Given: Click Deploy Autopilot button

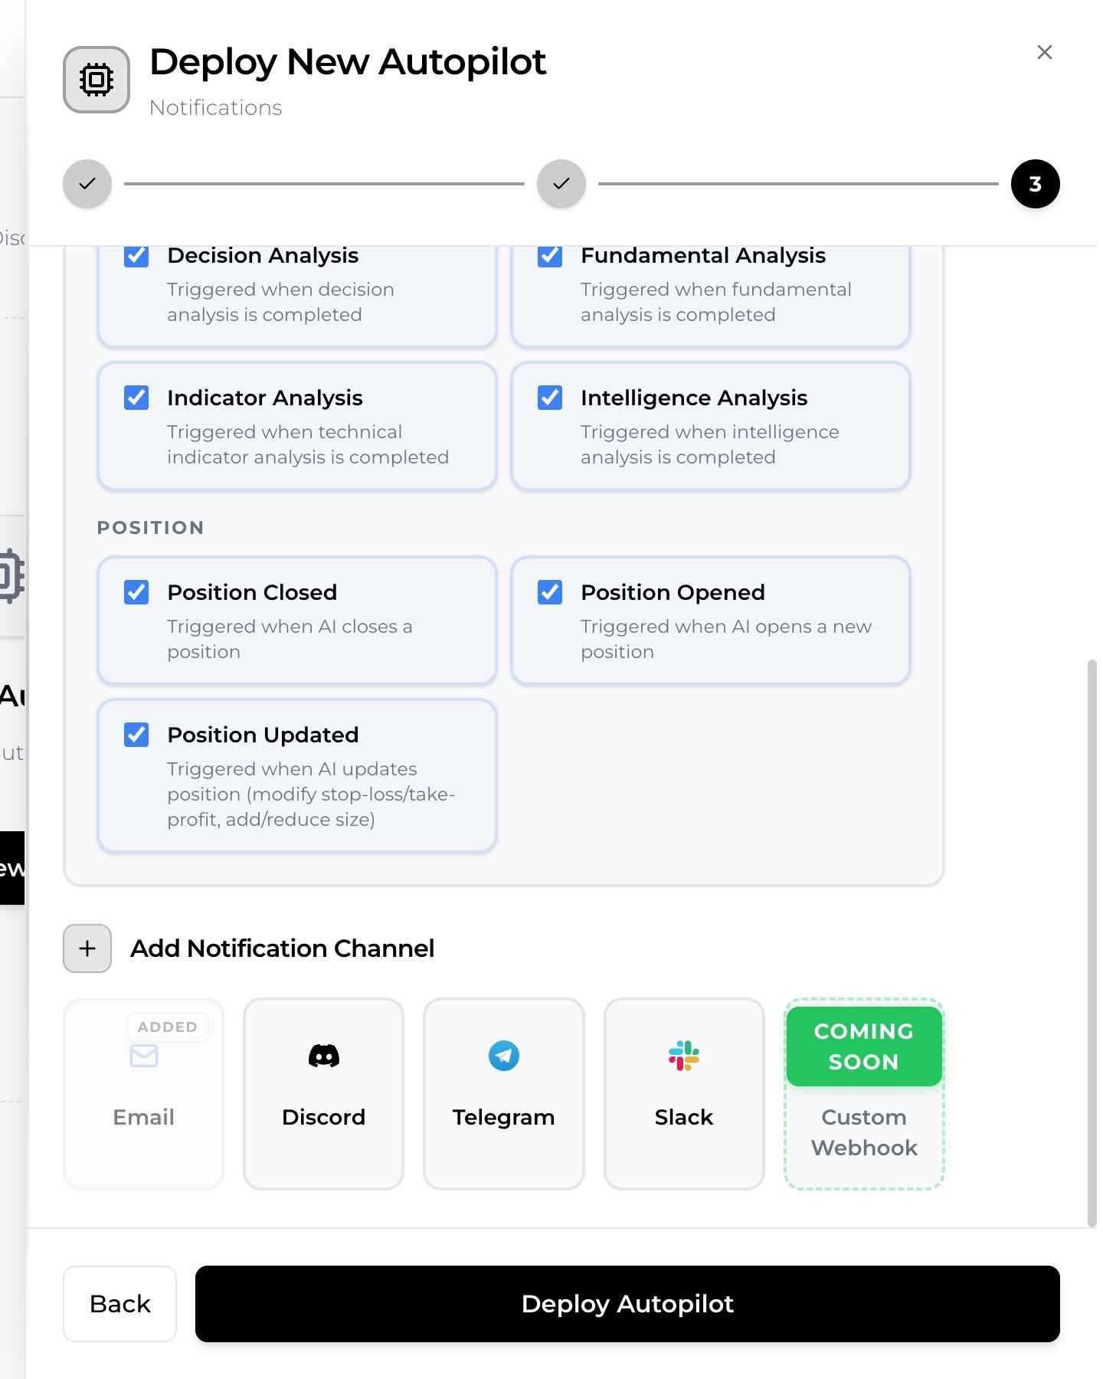Looking at the screenshot, I should pos(627,1304).
